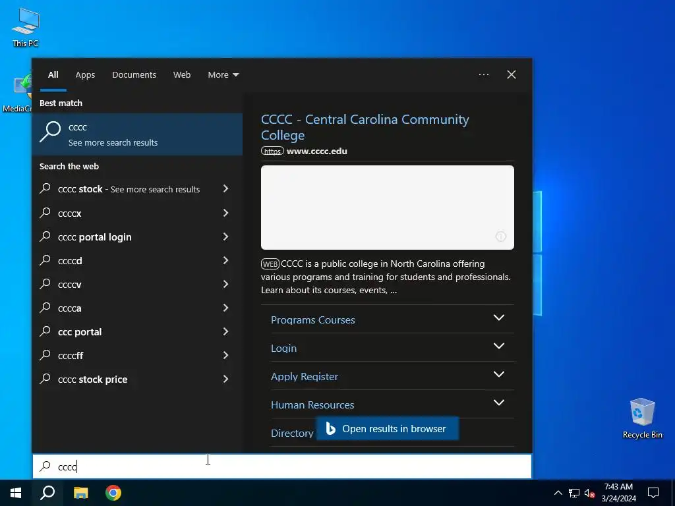The image size is (675, 506).
Task: Select the ccccff web suggestion
Action: [137, 355]
